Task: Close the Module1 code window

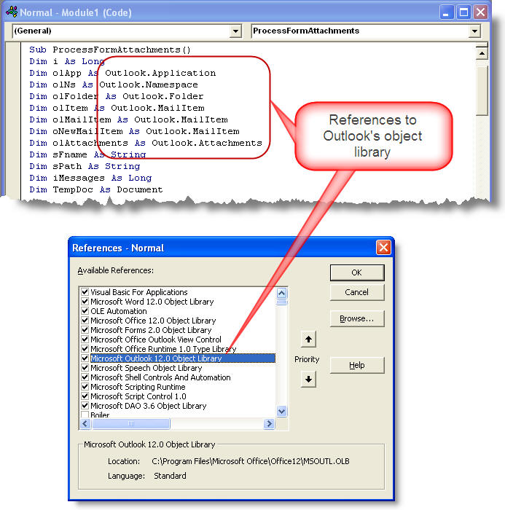Action: point(481,12)
